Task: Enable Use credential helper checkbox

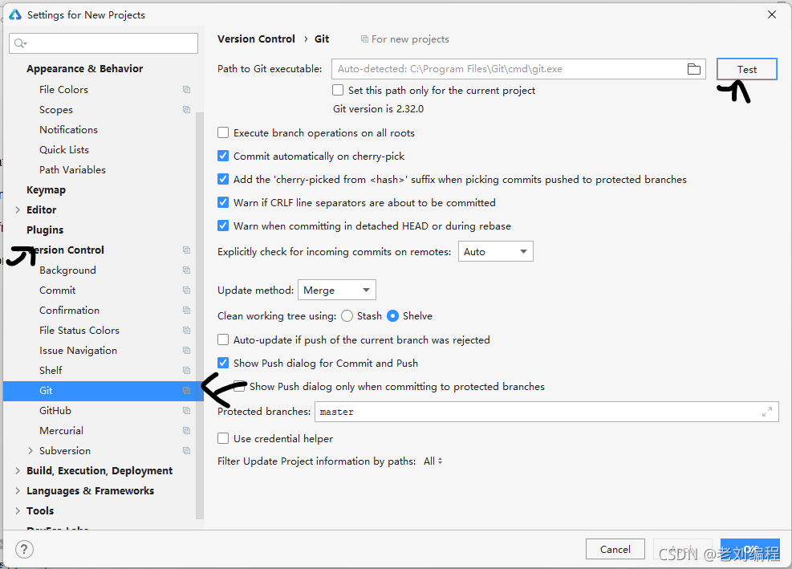Action: pos(223,438)
